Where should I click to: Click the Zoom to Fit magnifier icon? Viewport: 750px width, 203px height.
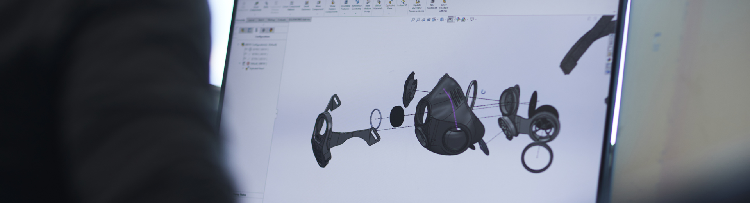(x=413, y=19)
